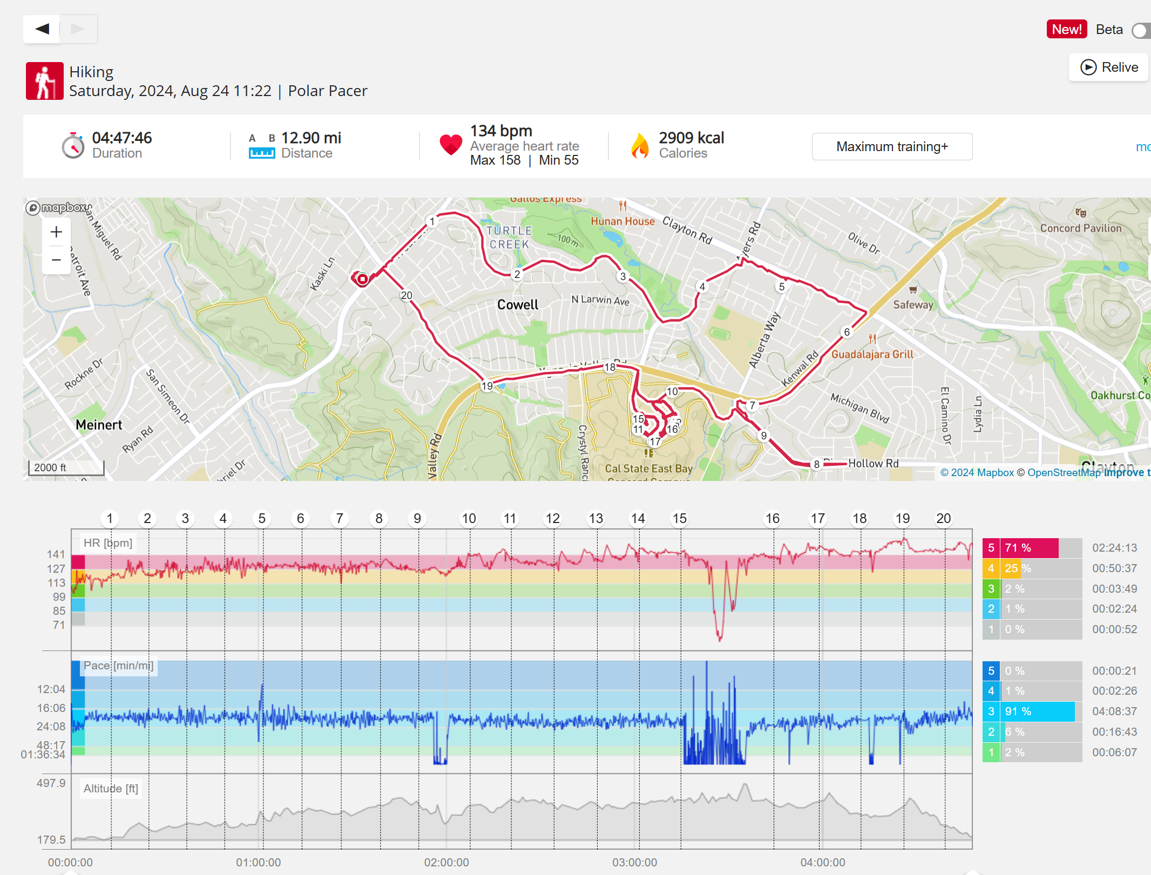Select lap 16 marker above the chart

tap(773, 519)
